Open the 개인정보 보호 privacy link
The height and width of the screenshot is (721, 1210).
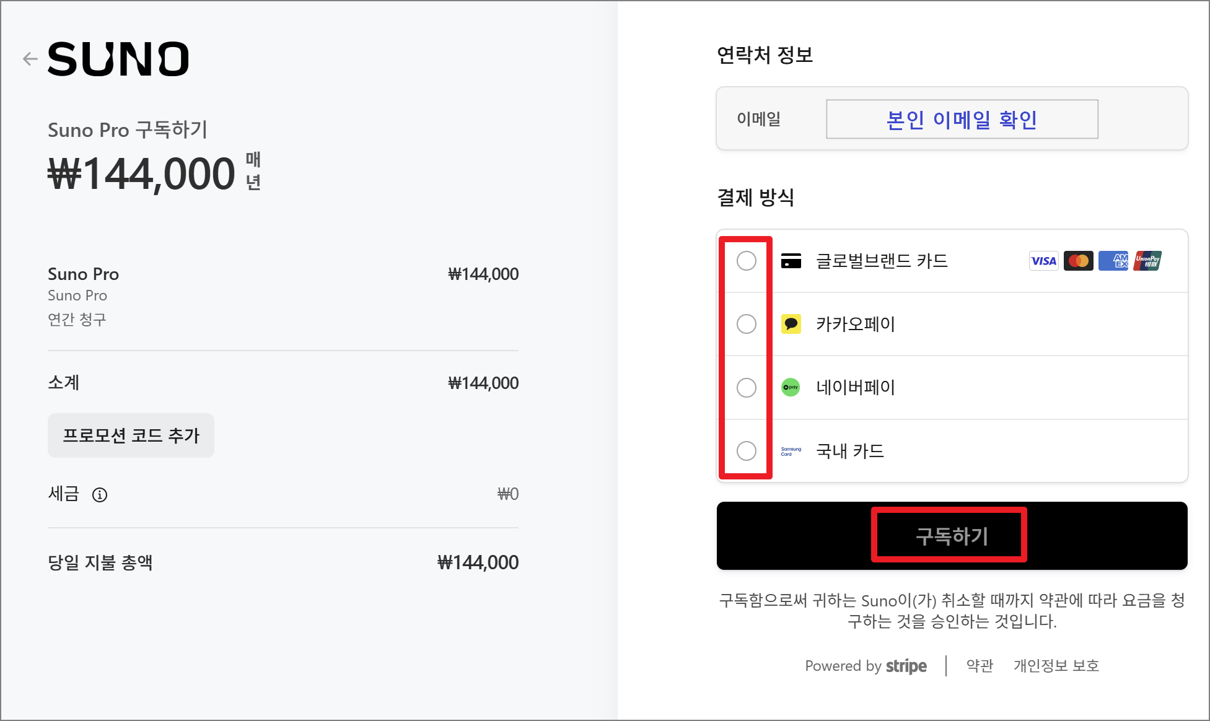(1055, 665)
